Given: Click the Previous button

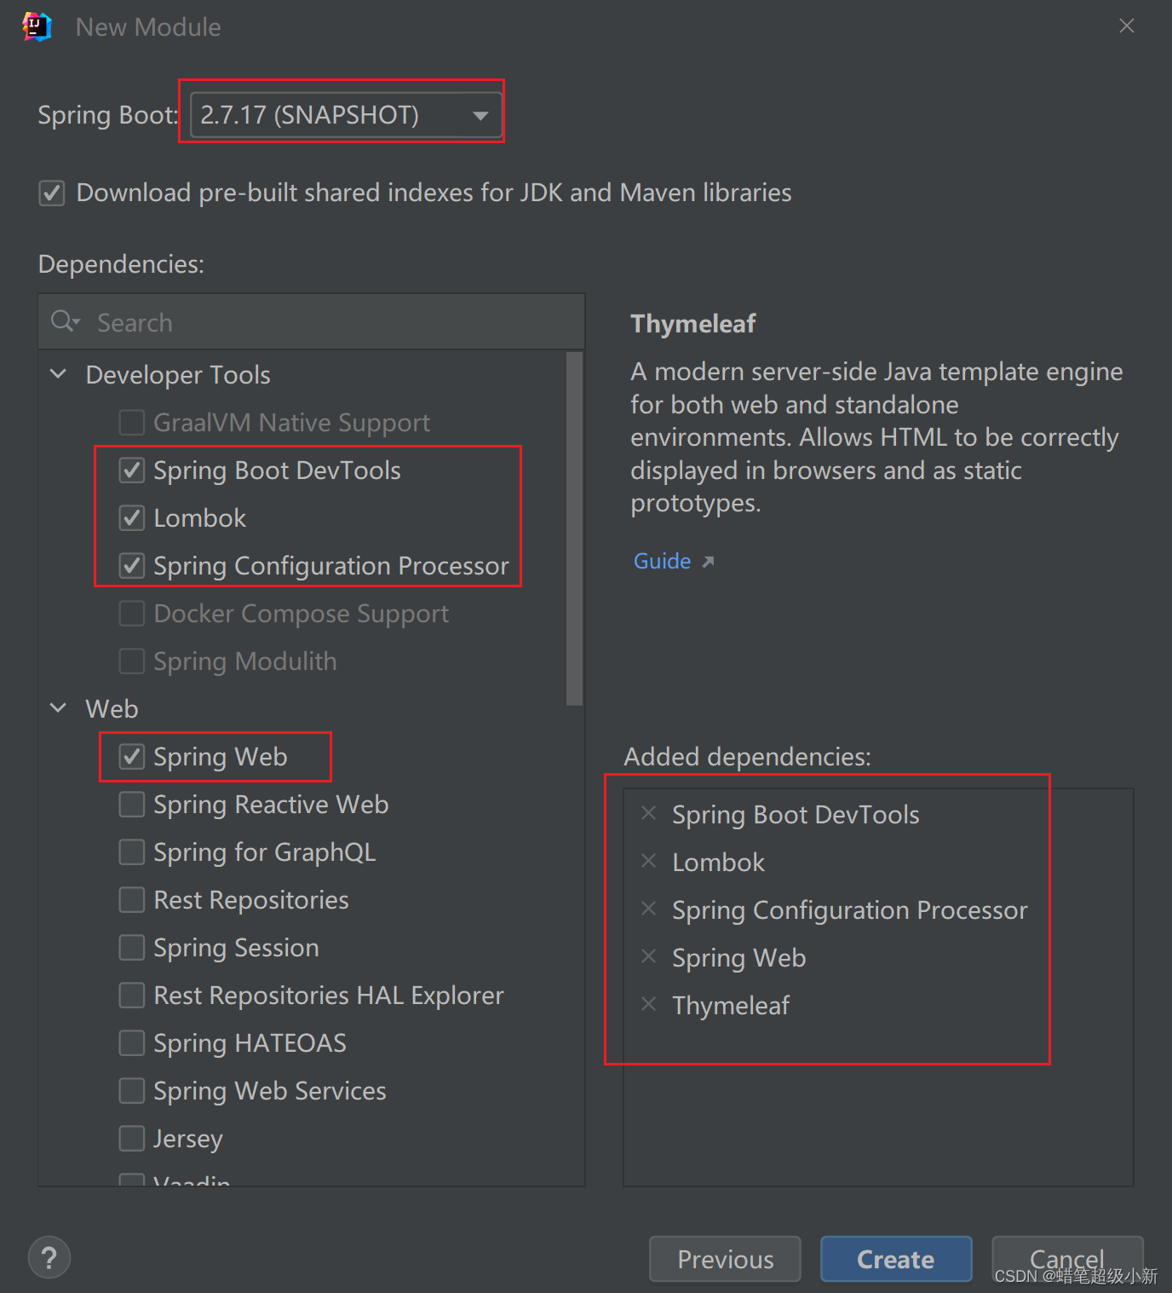Looking at the screenshot, I should (725, 1259).
